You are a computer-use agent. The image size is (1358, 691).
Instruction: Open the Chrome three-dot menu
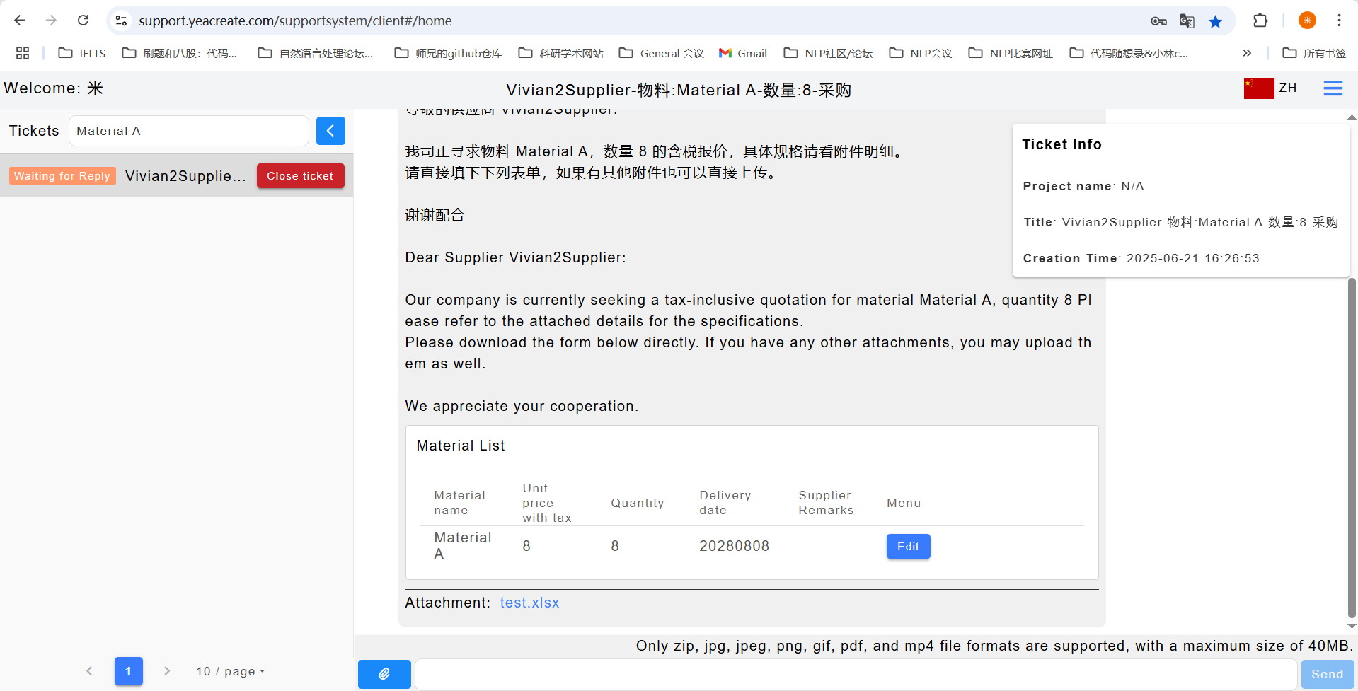[1338, 21]
